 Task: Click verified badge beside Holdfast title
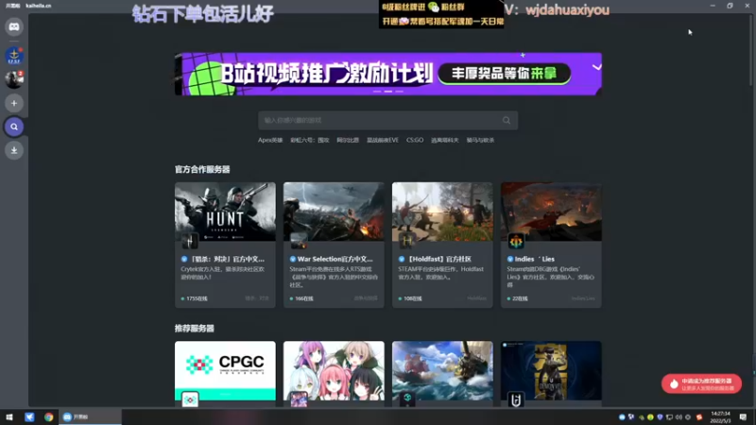(x=401, y=259)
